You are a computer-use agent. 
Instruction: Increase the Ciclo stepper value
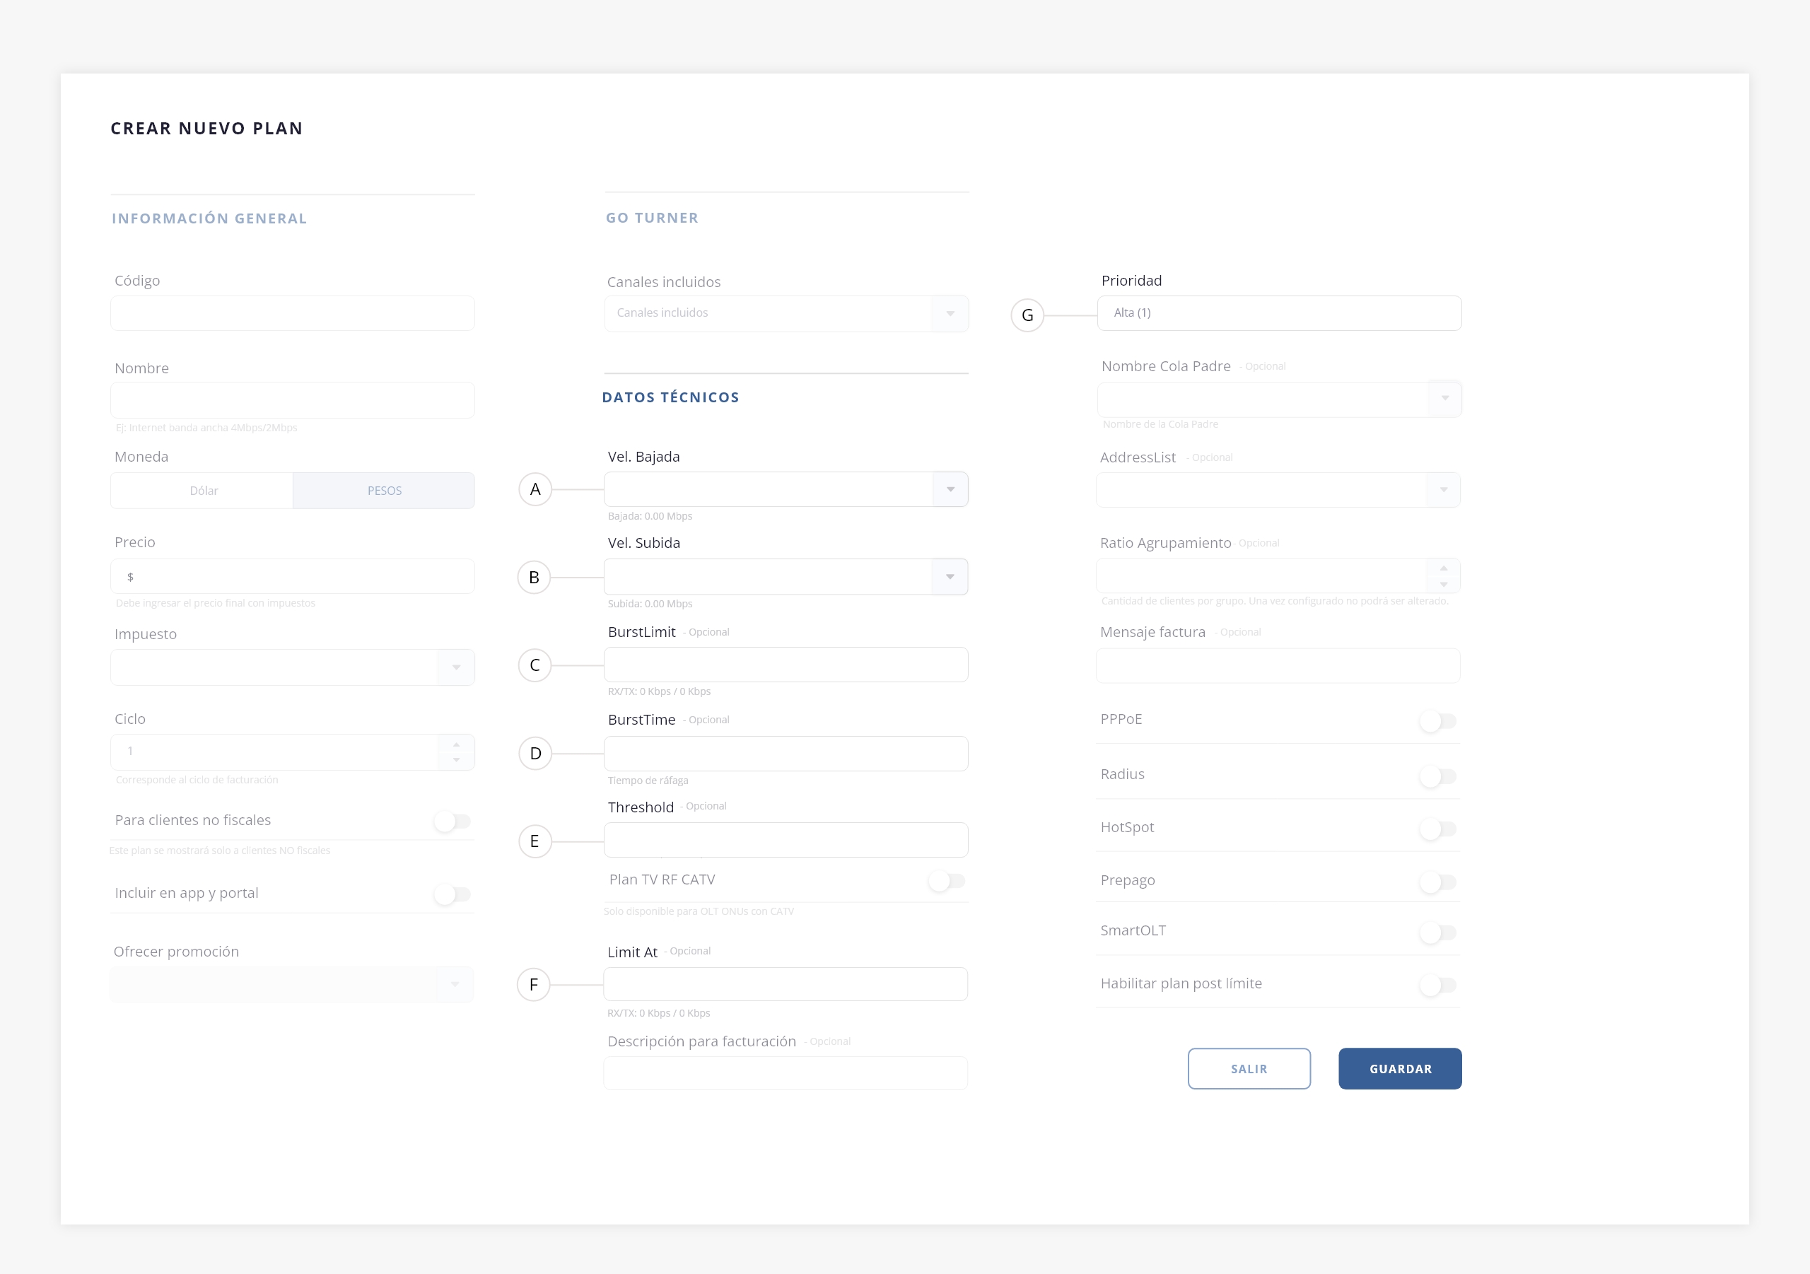(457, 744)
